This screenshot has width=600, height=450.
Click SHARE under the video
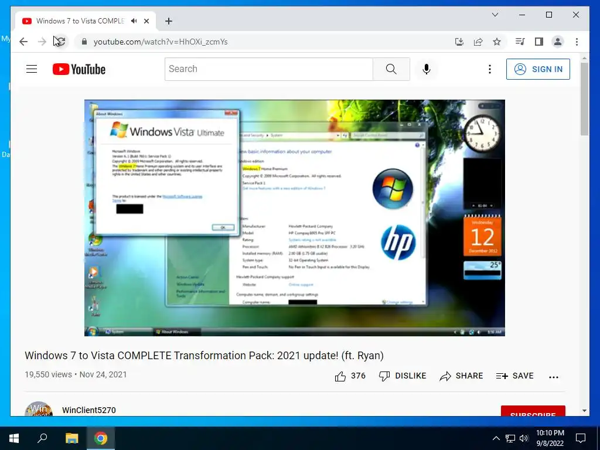(x=461, y=376)
